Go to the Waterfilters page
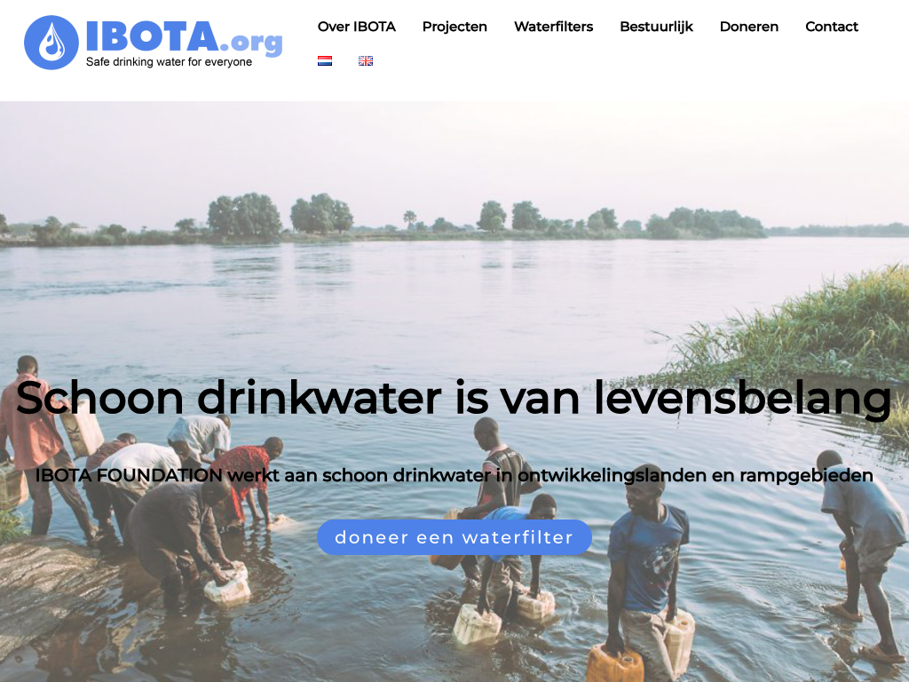 click(x=554, y=27)
